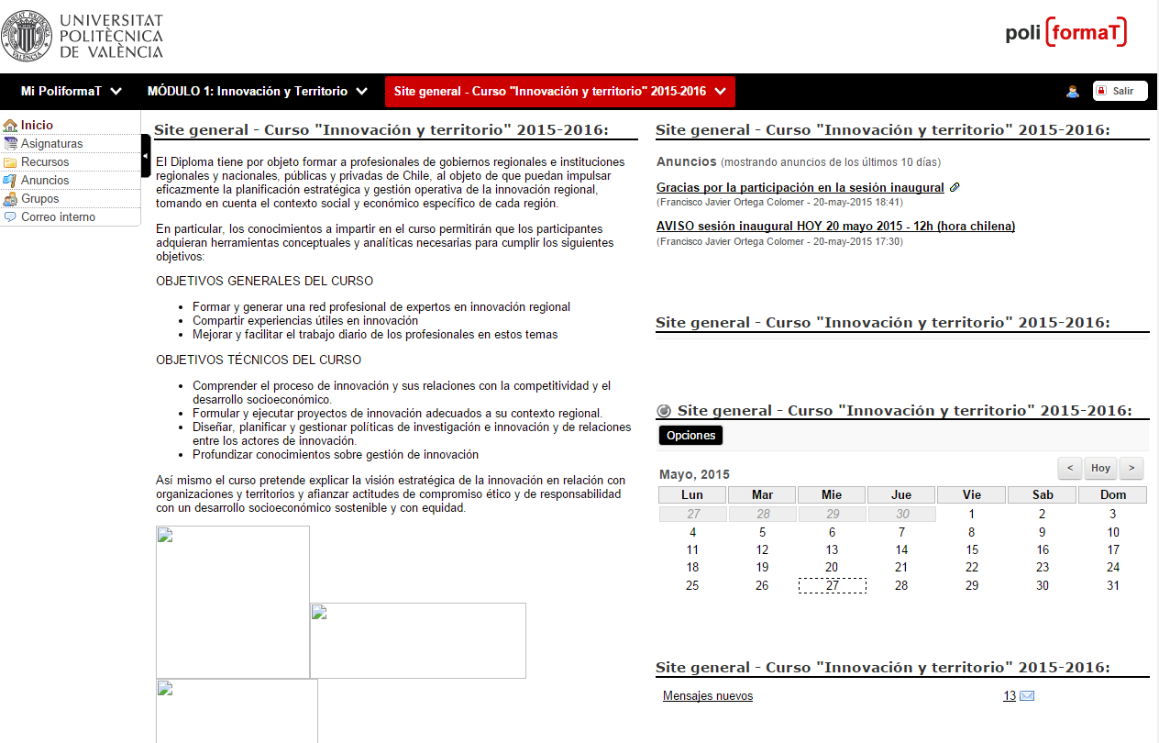Click the 'Anuncios' heading in announcements panel
The height and width of the screenshot is (743, 1159).
coord(686,161)
